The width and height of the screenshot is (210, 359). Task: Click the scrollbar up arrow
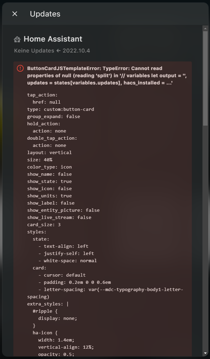205,28
